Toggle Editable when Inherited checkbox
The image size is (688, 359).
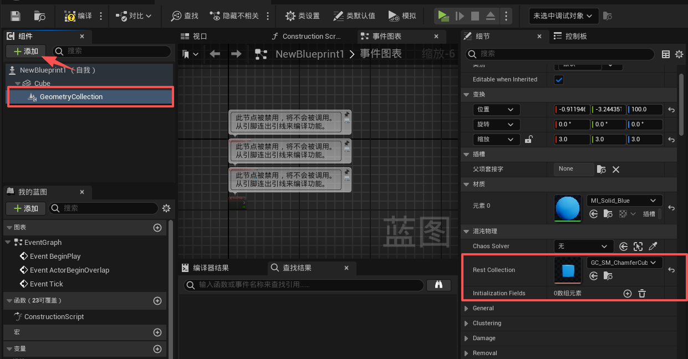click(x=559, y=80)
